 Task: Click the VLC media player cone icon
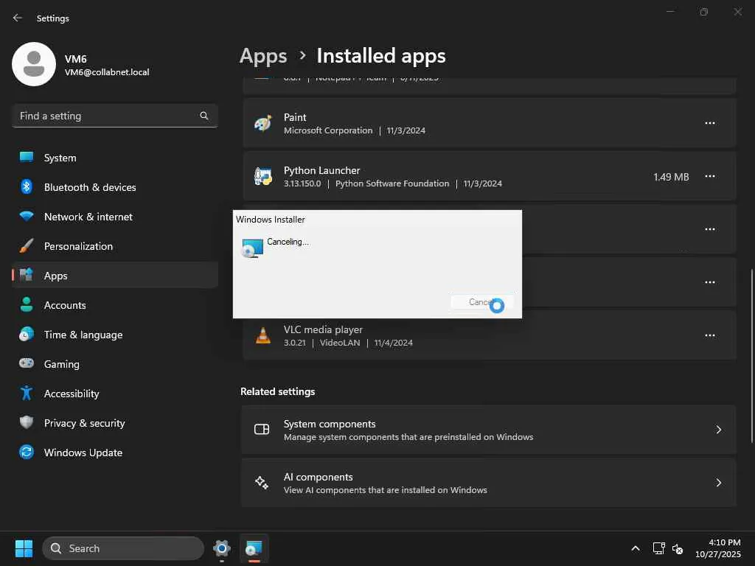262,336
